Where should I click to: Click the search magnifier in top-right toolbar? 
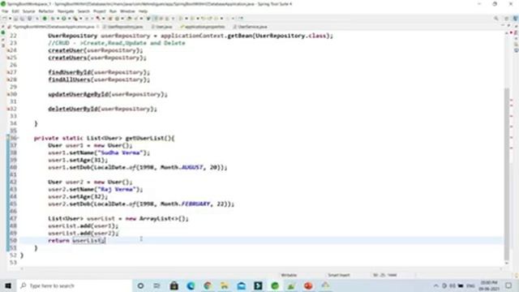click(x=495, y=19)
